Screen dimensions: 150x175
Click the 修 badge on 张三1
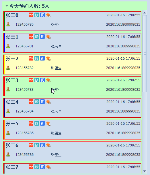click(37, 37)
